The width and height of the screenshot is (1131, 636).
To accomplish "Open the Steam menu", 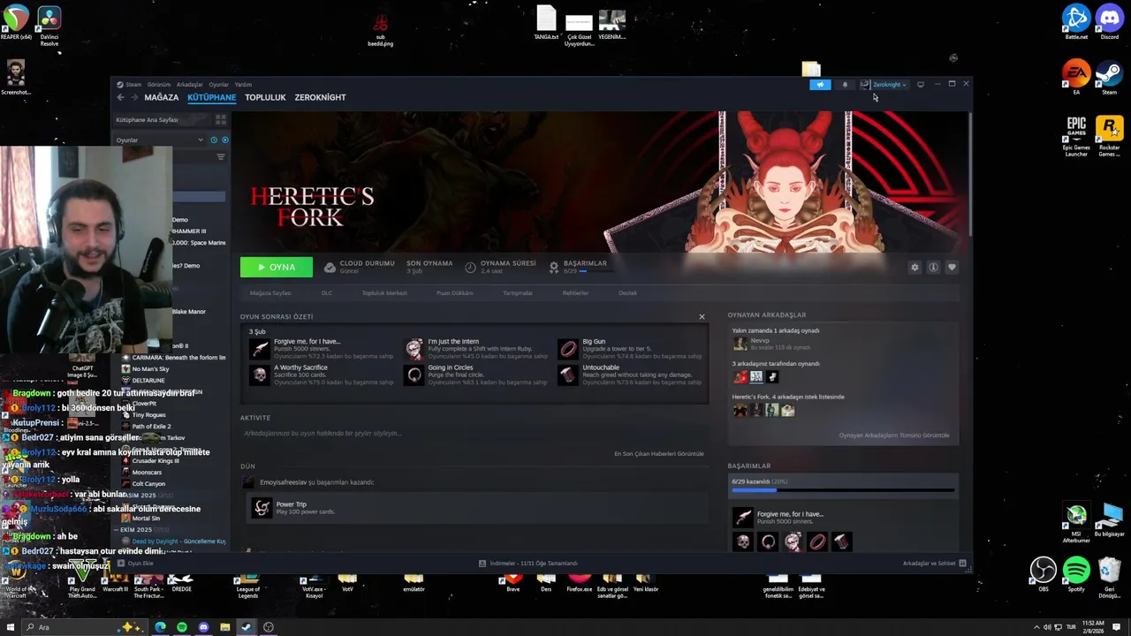I will coord(133,85).
